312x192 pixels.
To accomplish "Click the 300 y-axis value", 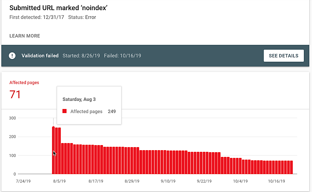I will [12, 118].
